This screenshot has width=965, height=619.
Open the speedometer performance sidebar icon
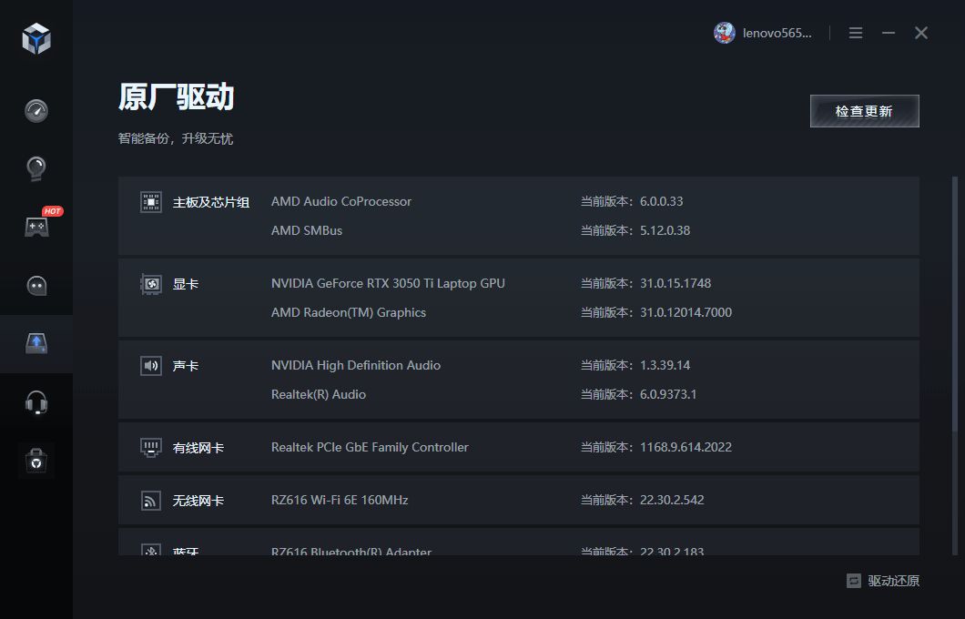(x=36, y=111)
